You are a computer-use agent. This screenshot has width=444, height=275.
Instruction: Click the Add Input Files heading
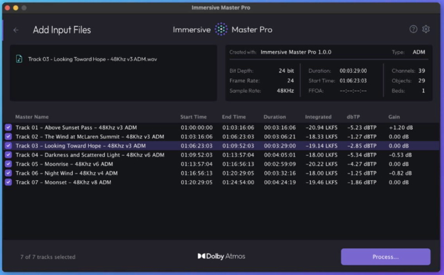[62, 30]
